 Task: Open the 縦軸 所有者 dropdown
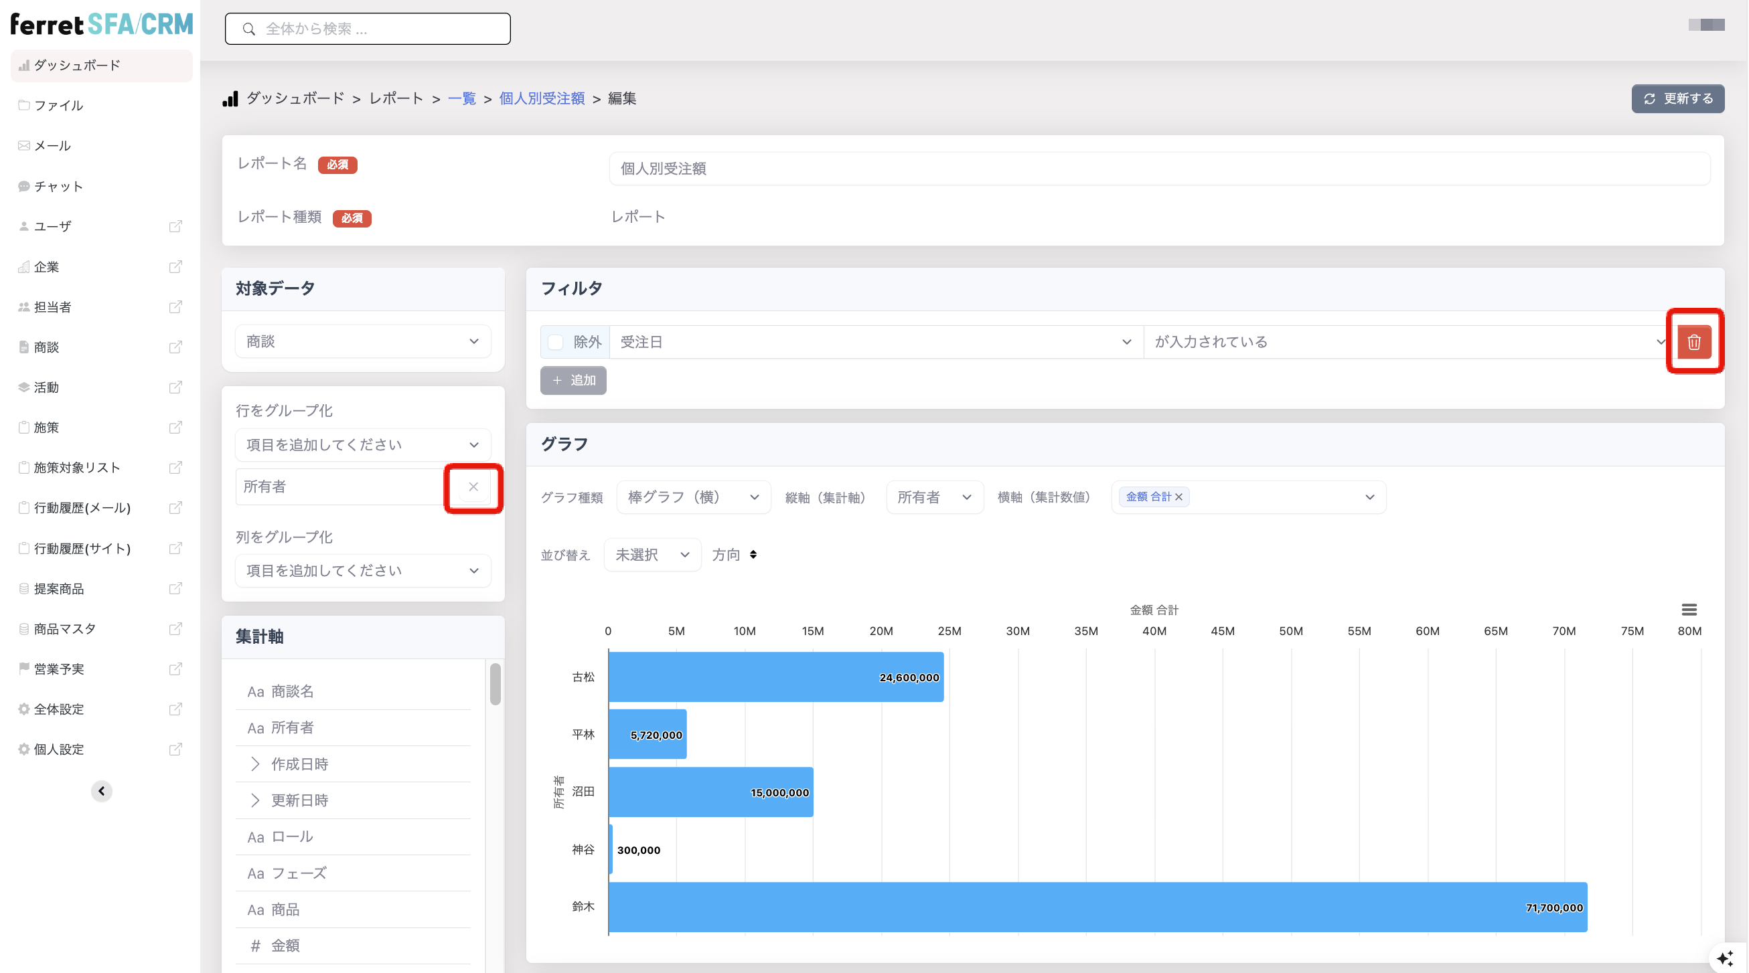[x=934, y=497]
